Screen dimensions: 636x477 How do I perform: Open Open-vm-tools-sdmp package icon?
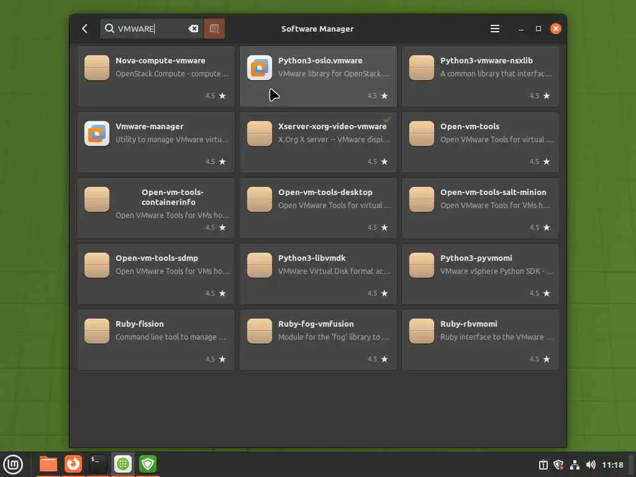(96, 265)
